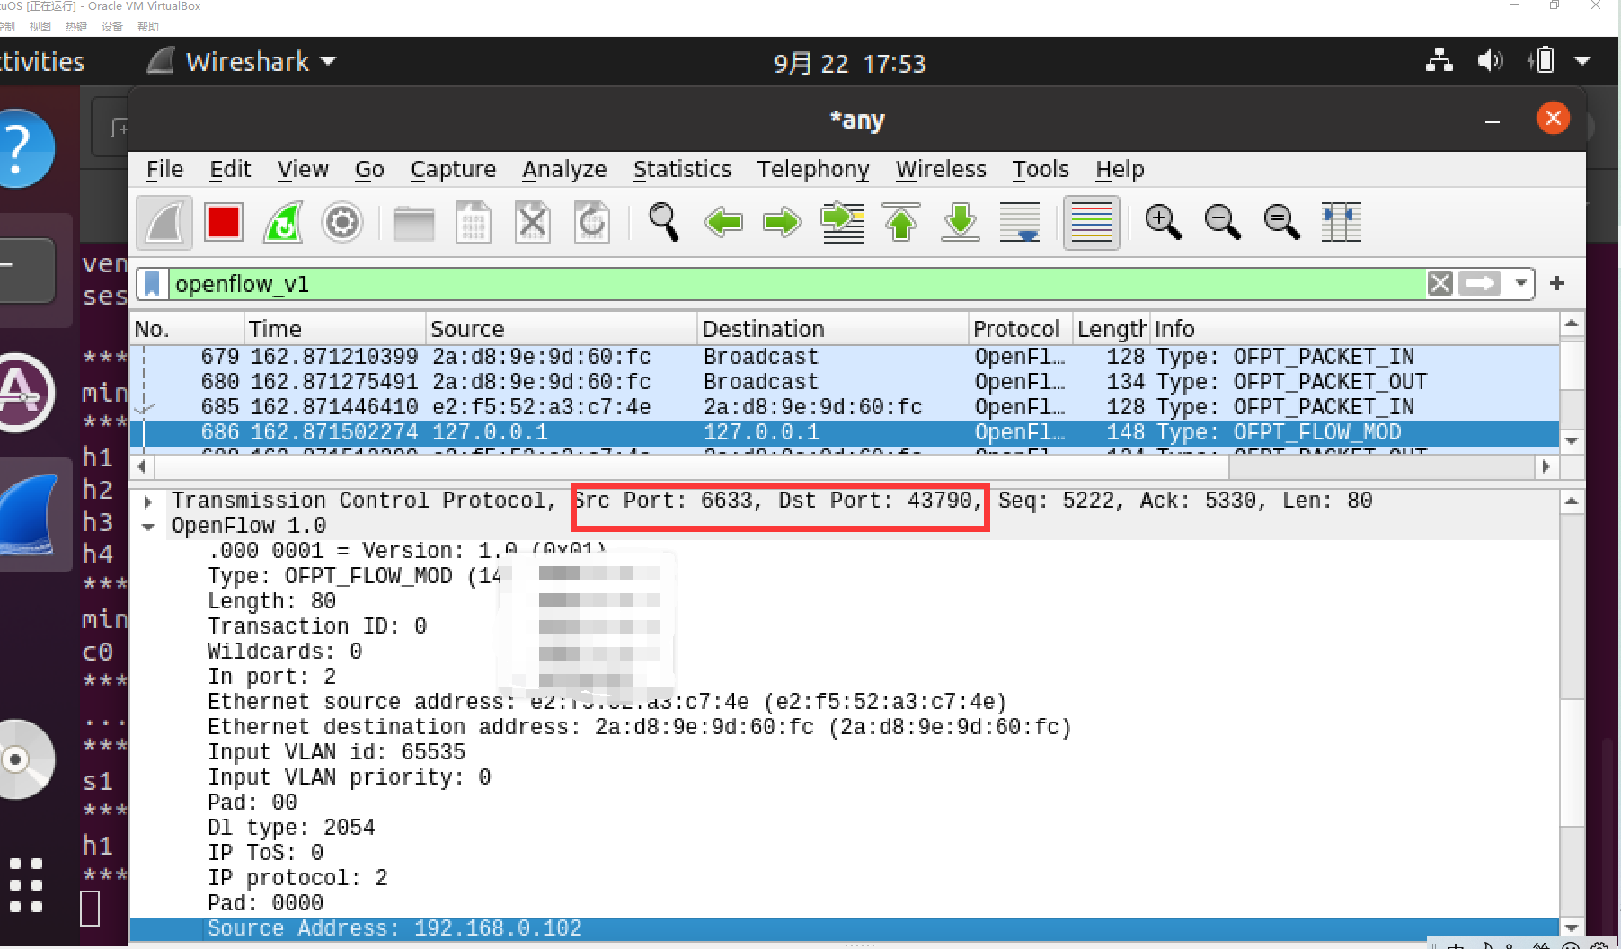Click packet details scroll up arrow
The image size is (1621, 949).
(x=1572, y=501)
